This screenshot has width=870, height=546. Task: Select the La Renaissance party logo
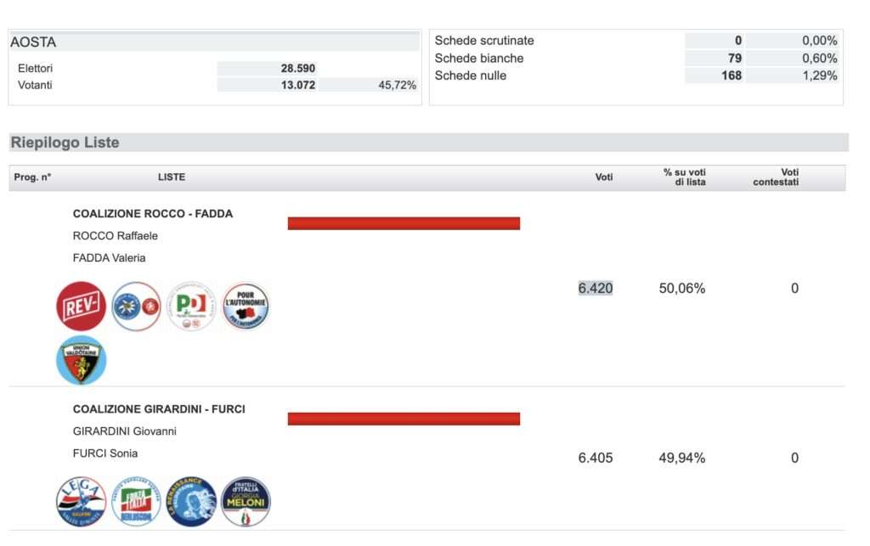(x=191, y=501)
